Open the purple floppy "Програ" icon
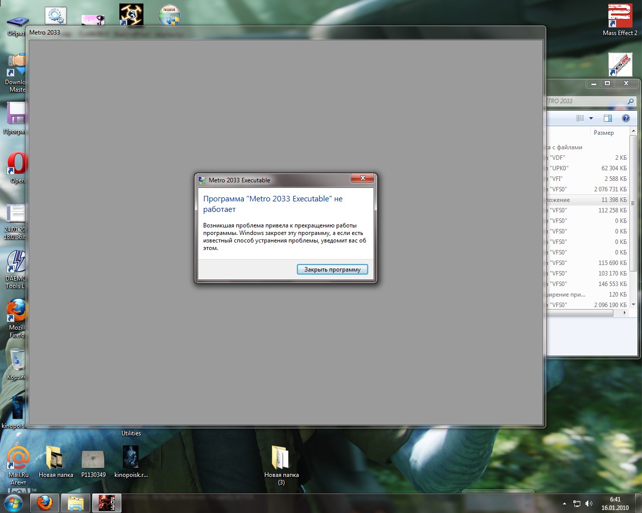Screen dimensions: 642x513 pyautogui.click(x=16, y=118)
